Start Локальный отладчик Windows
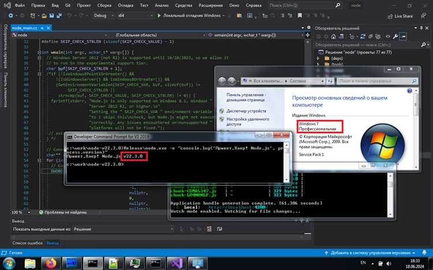The image size is (433, 270). (190, 16)
